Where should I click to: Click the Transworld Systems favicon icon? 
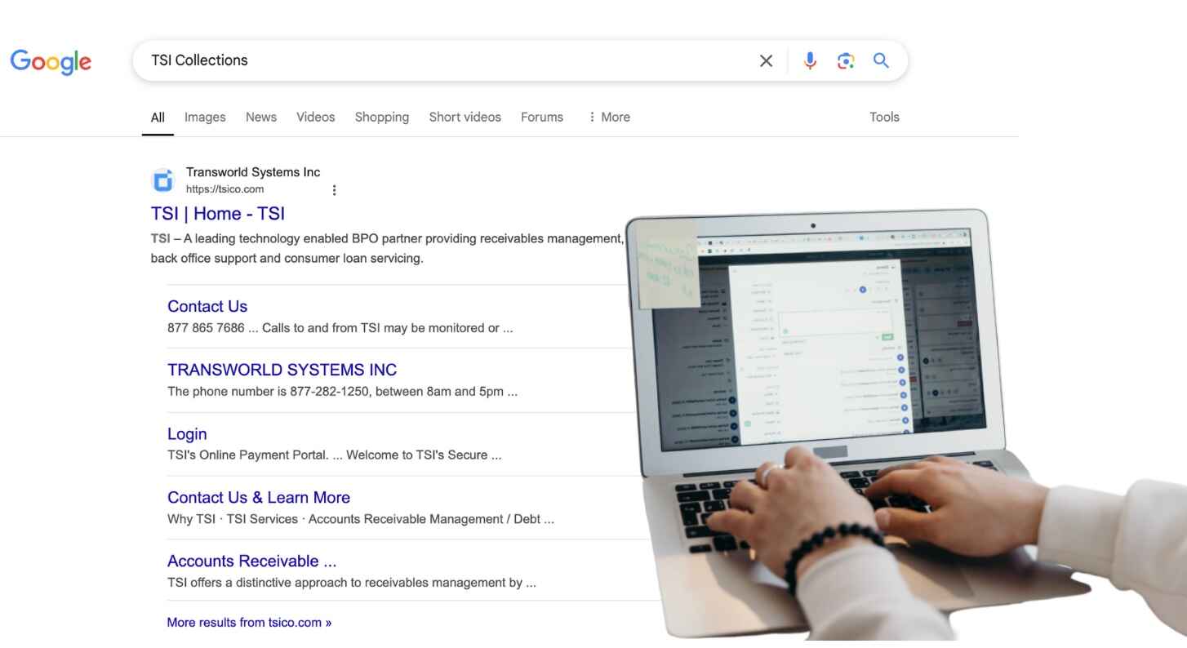[163, 180]
